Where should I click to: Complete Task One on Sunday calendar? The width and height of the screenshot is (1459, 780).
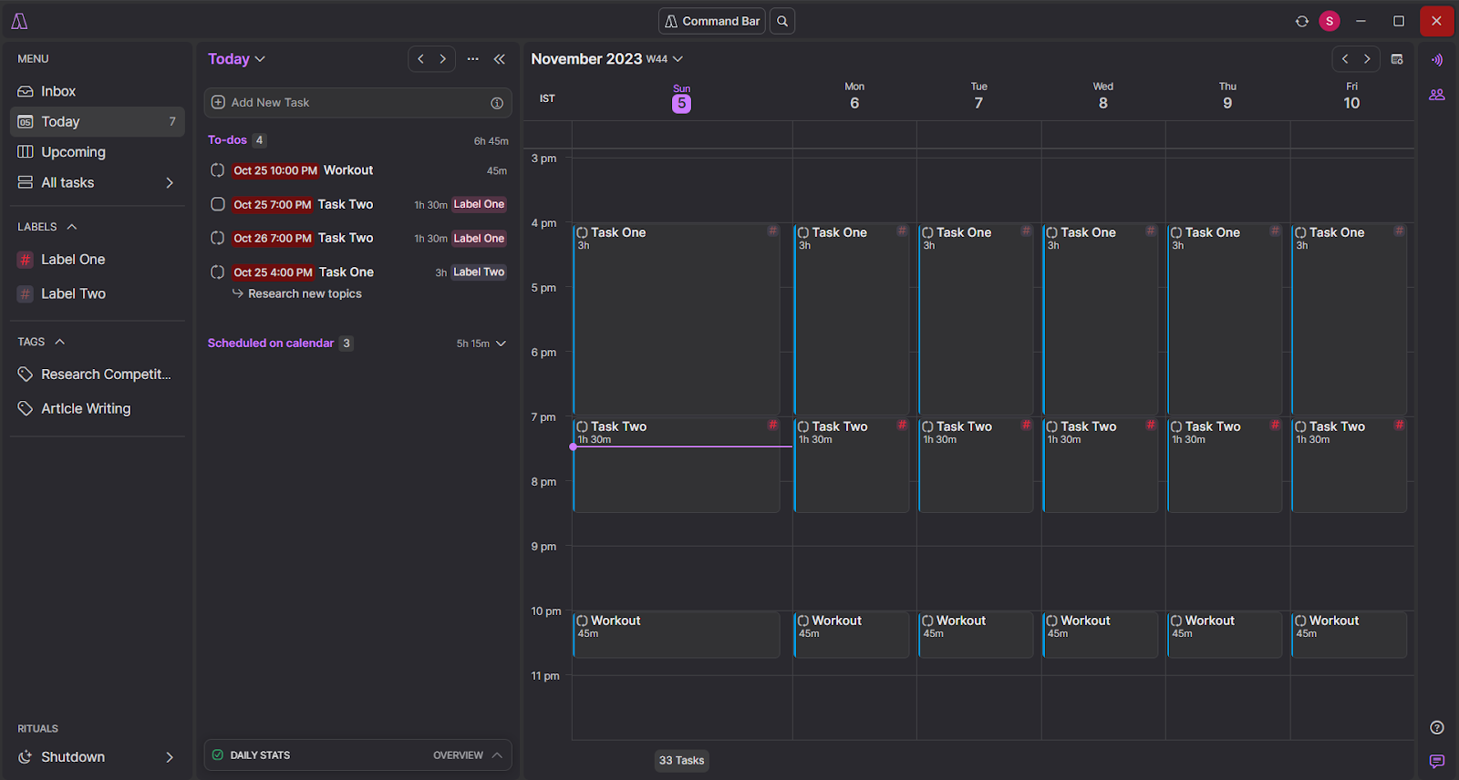click(x=583, y=233)
